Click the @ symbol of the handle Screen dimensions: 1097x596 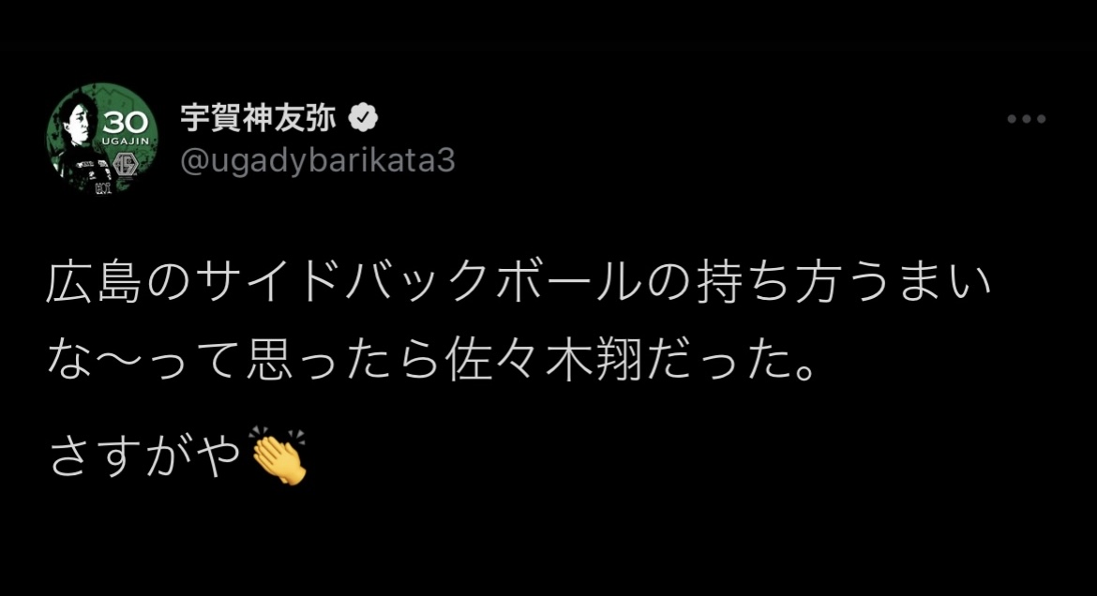click(194, 162)
